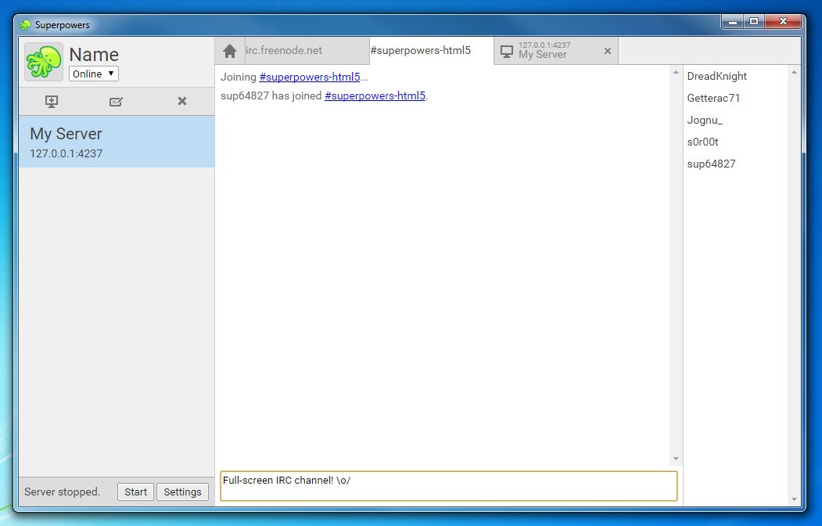The height and width of the screenshot is (526, 822).
Task: Select user sup64827 in member list
Action: (x=711, y=164)
